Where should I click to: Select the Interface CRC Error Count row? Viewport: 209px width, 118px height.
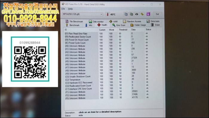tap(107, 88)
